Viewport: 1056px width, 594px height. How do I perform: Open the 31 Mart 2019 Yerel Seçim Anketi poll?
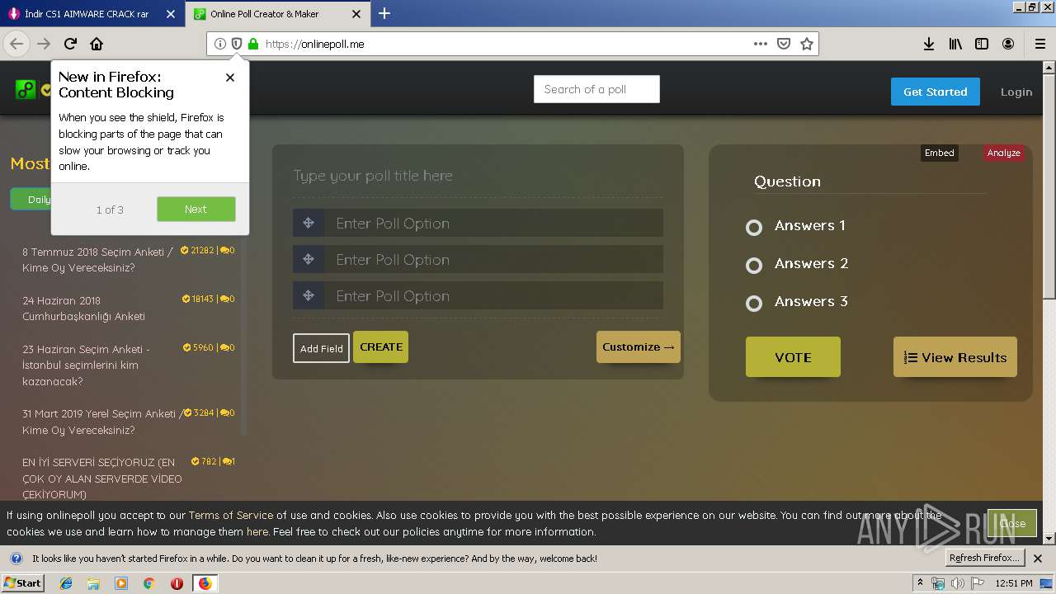[x=102, y=422]
